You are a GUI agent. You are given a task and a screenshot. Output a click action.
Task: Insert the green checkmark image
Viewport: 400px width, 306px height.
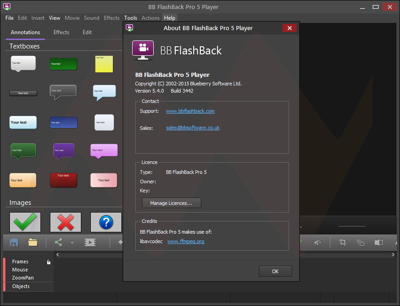click(25, 222)
